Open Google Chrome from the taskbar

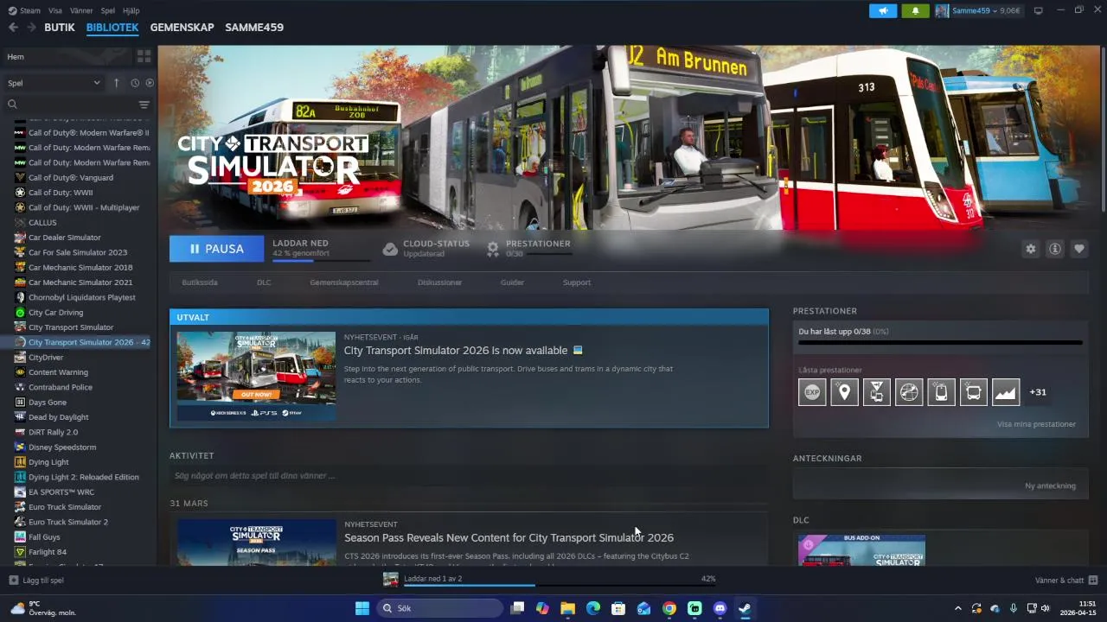[669, 608]
